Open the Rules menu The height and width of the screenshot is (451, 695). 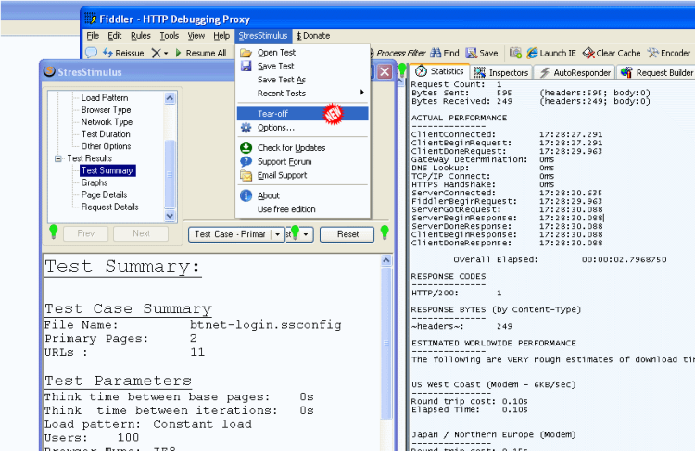click(x=141, y=36)
